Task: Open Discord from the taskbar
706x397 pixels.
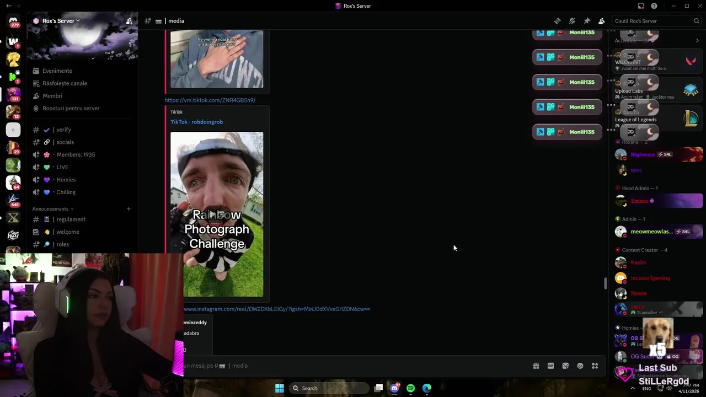Action: click(394, 388)
